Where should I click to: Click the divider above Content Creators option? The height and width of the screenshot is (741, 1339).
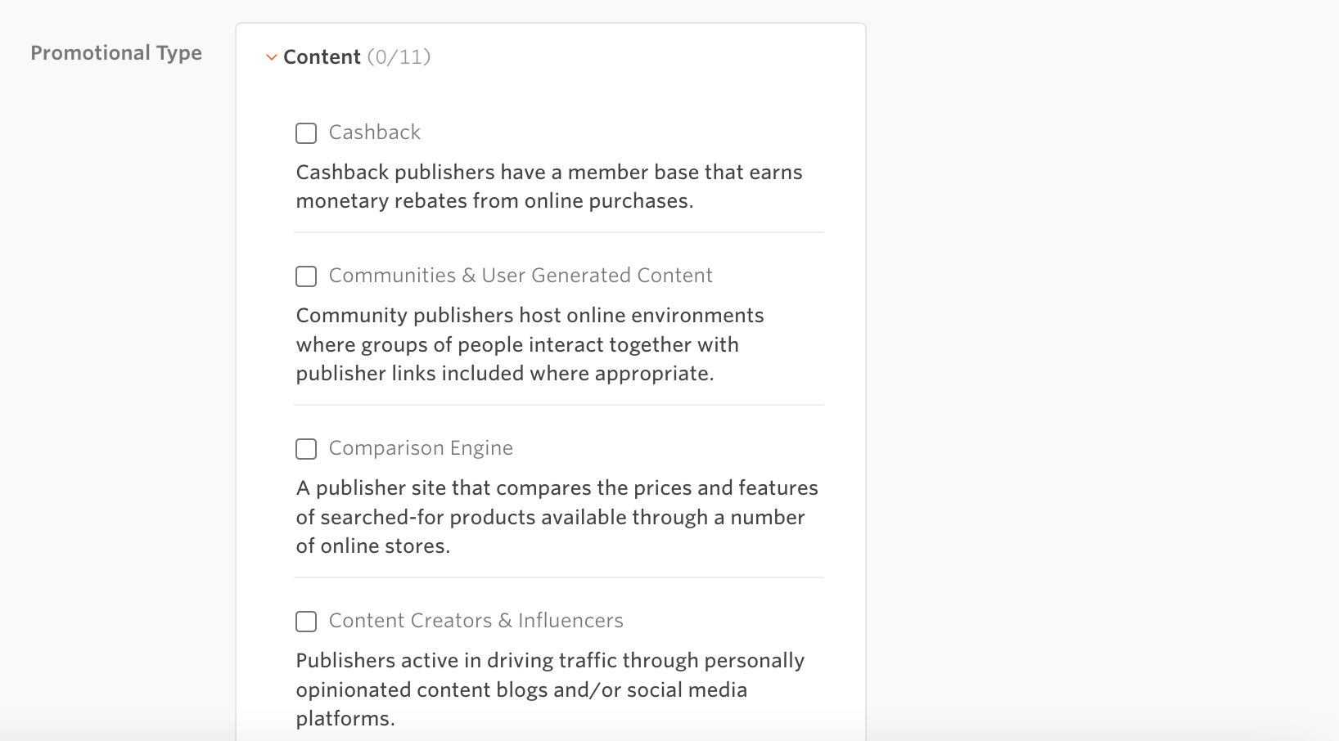tap(559, 577)
